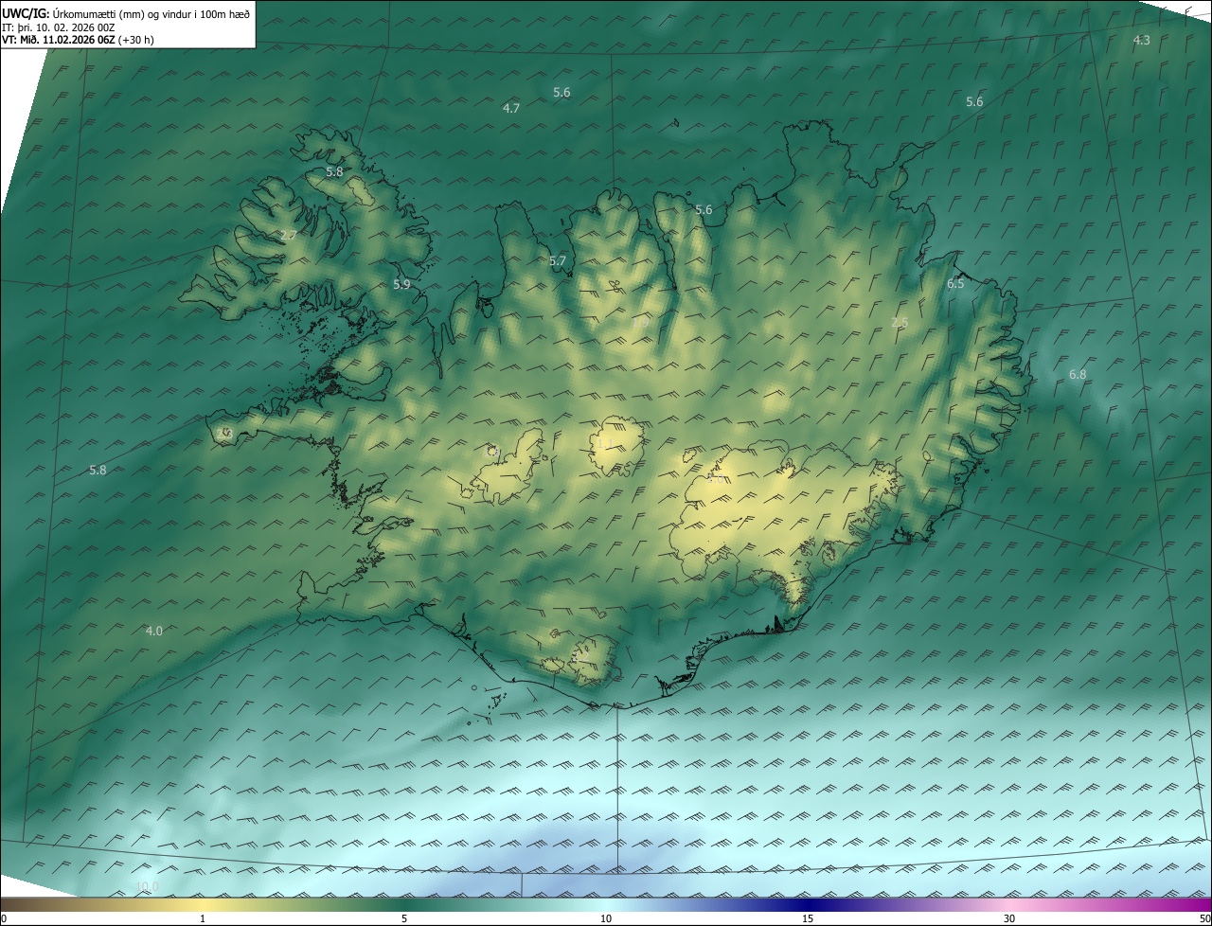1212x926 pixels.
Task: Click the 5.8 value just above 2.7
Action: [334, 171]
